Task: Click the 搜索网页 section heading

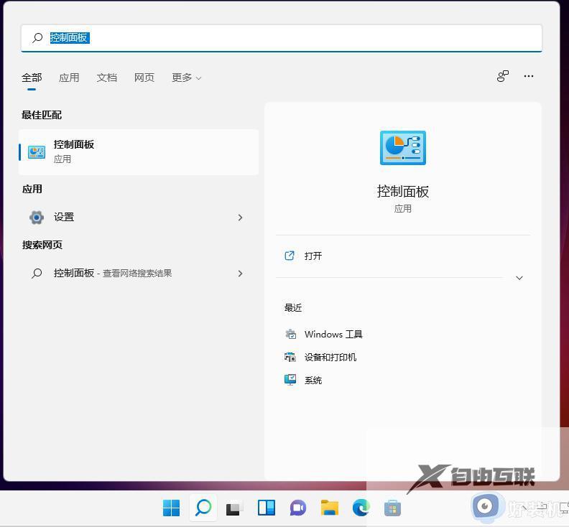Action: click(x=42, y=245)
